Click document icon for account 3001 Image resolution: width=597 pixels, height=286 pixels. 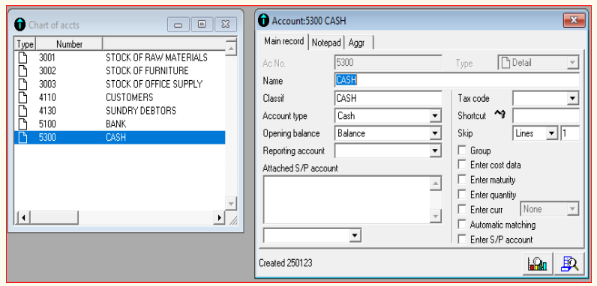[23, 58]
